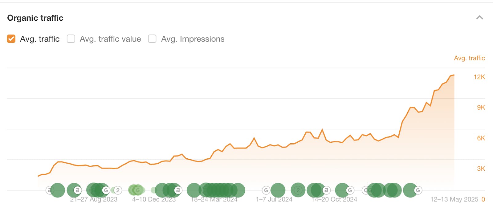Uncheck the Avg. traffic checkbox

[11, 39]
